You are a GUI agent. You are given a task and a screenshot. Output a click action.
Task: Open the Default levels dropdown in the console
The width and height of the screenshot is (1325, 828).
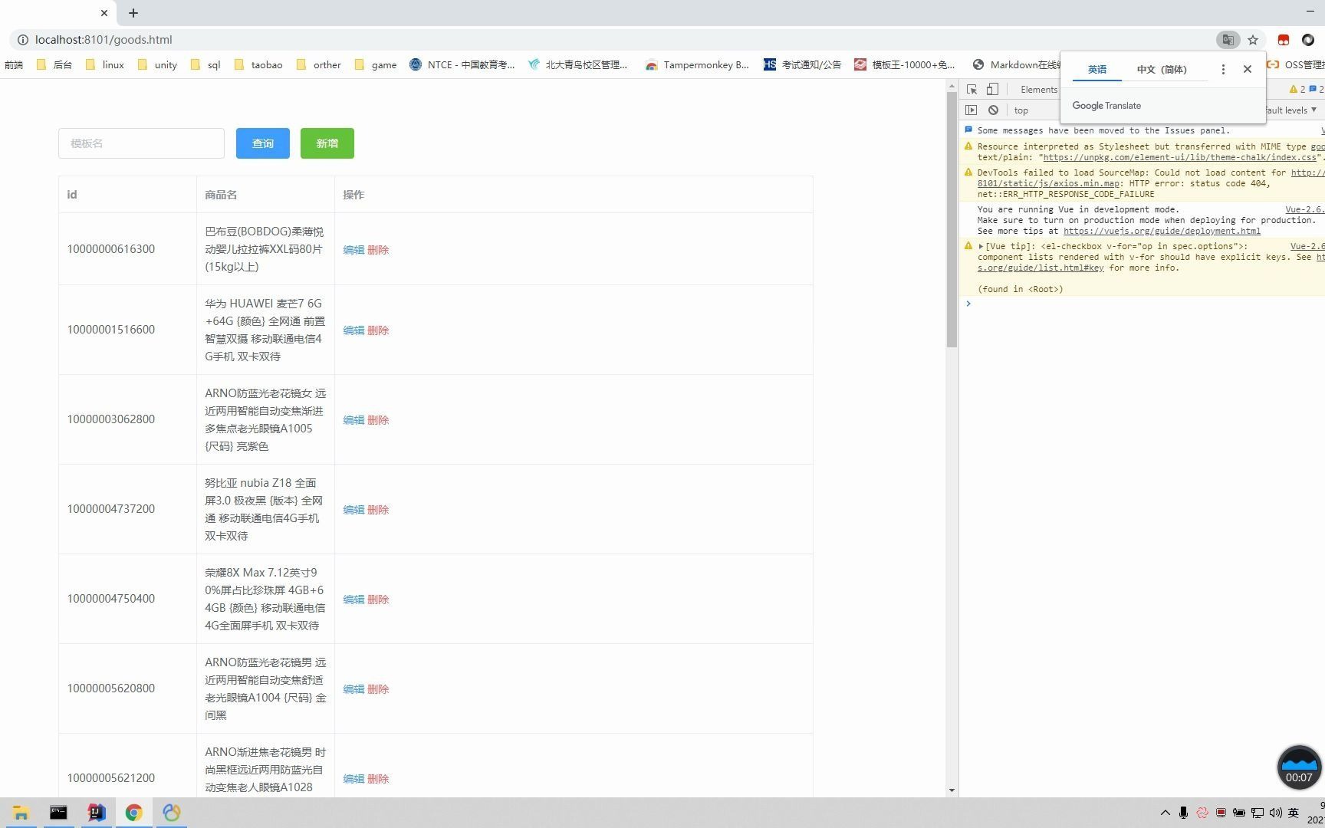point(1291,110)
